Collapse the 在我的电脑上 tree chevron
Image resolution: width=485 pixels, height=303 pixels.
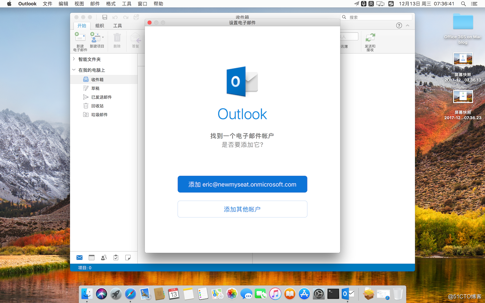click(74, 70)
